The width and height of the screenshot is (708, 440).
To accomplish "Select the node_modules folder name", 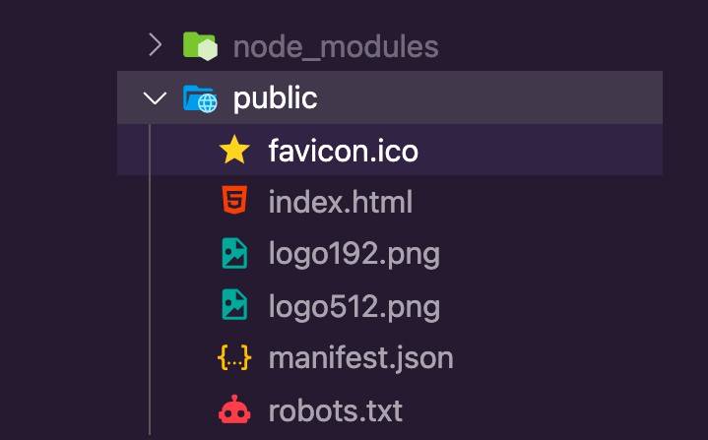I will click(x=335, y=46).
